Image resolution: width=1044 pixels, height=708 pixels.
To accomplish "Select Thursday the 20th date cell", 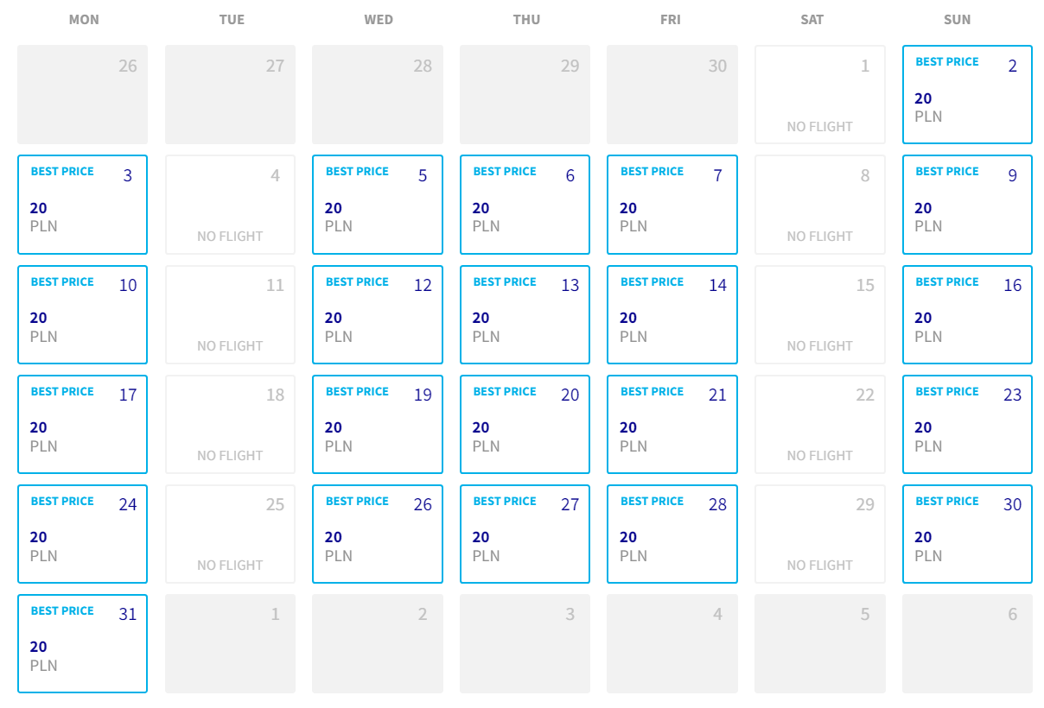I will click(525, 424).
